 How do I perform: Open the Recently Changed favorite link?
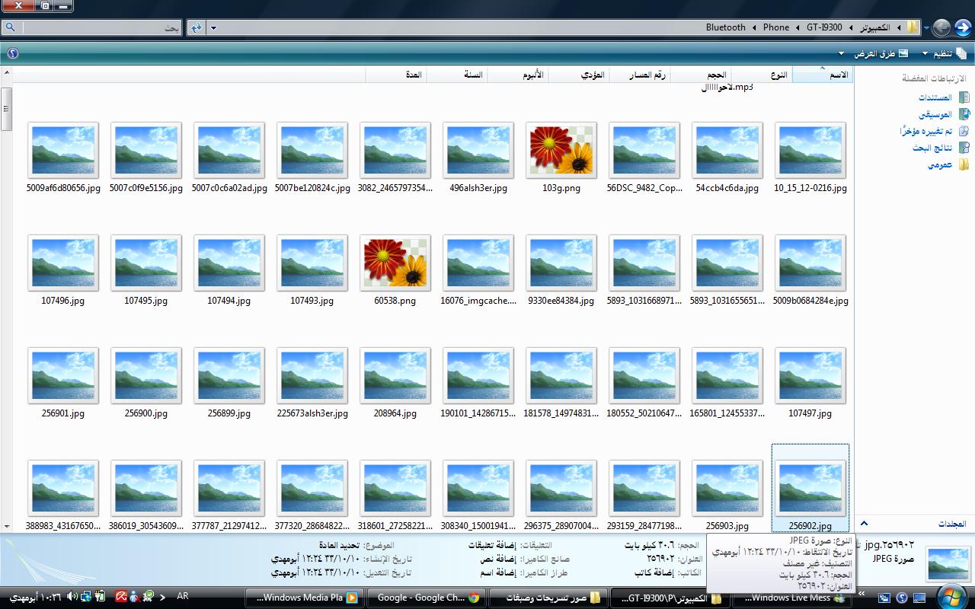pyautogui.click(x=925, y=131)
